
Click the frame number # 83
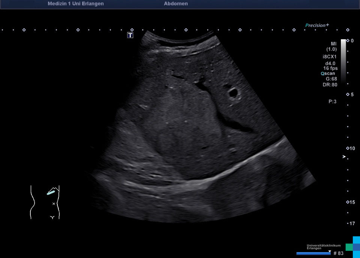338,254
